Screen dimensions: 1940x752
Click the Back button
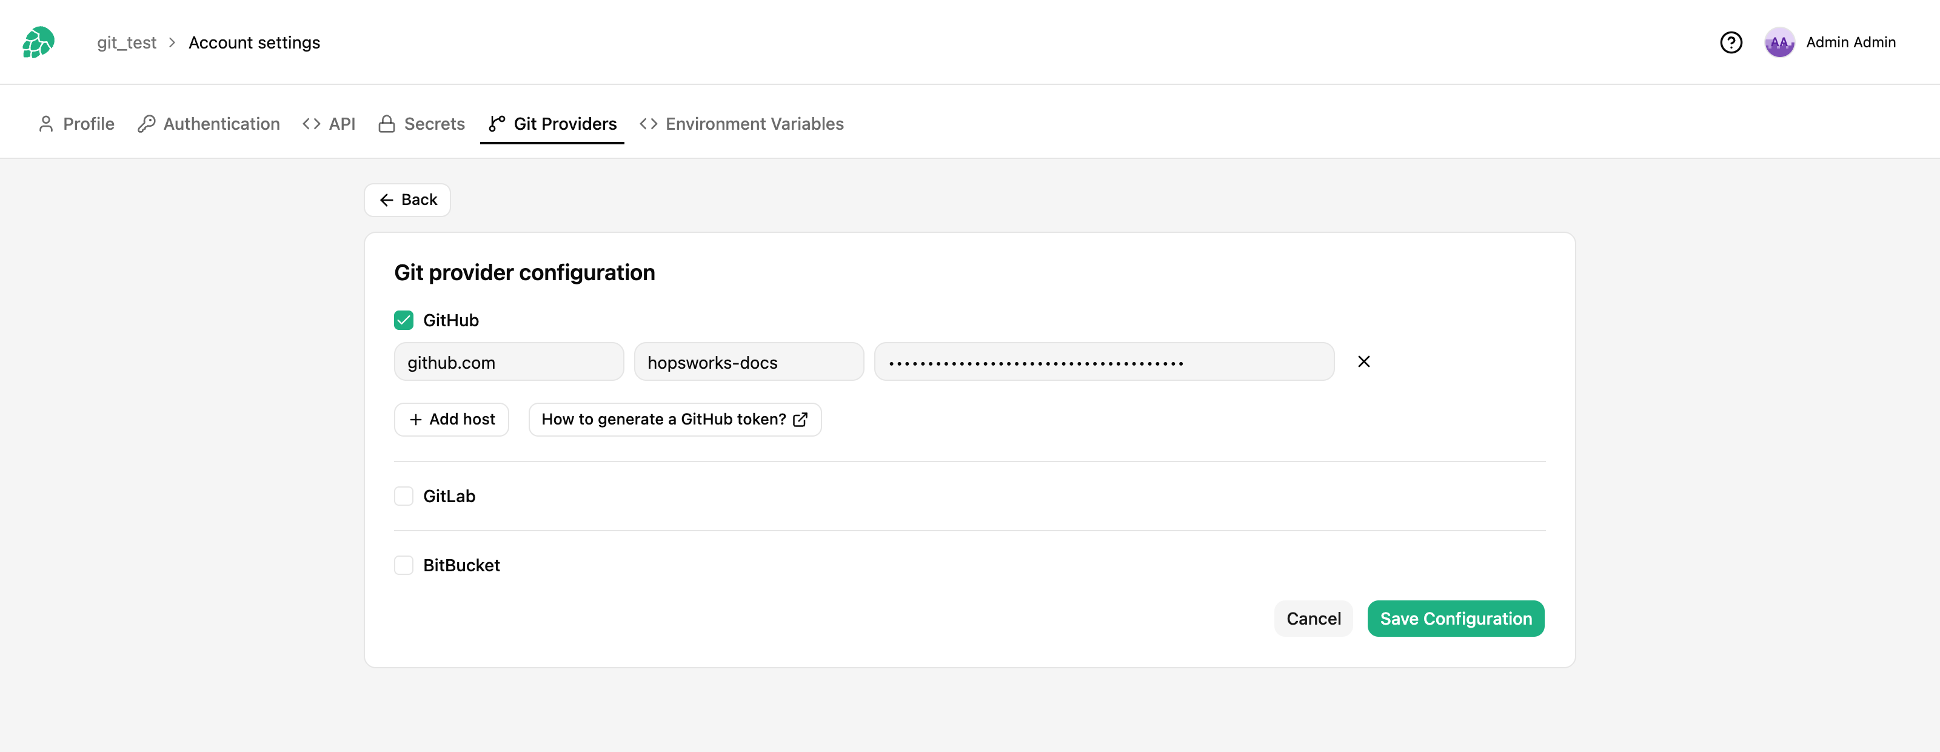point(407,200)
